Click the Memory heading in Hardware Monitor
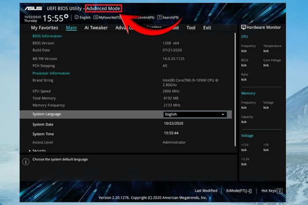Viewport: 308px width, 205px height. coord(248,94)
